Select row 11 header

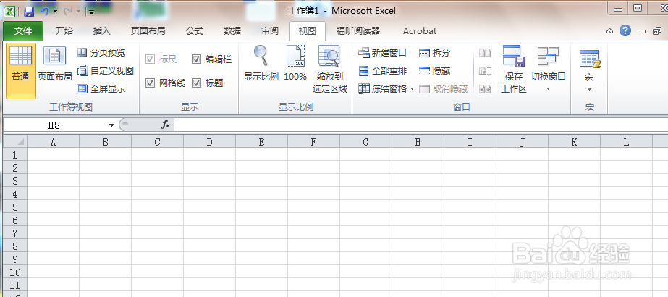15,285
